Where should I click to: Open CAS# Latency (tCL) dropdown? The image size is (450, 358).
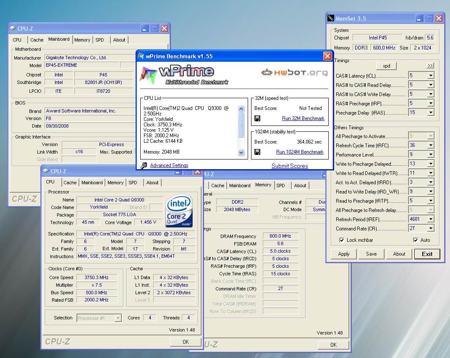tap(431, 76)
